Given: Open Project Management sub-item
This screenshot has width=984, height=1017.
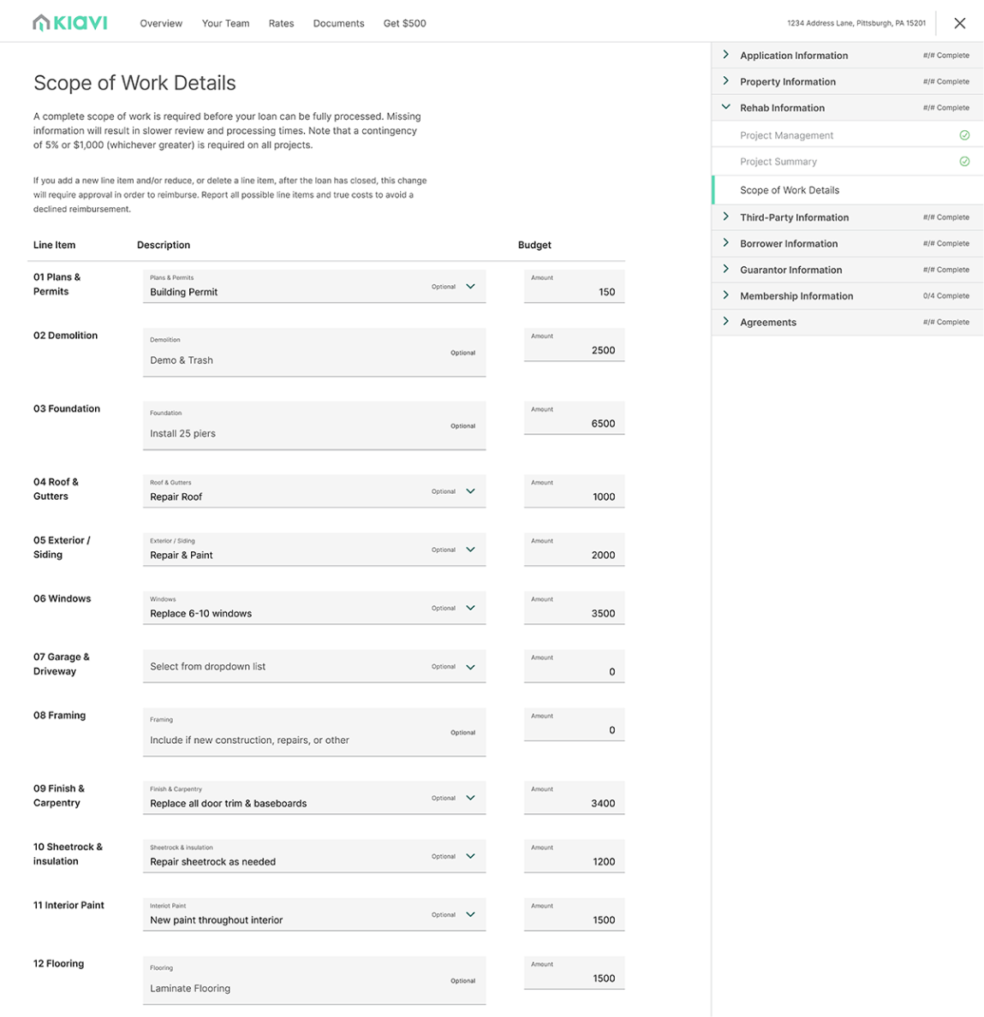Looking at the screenshot, I should [x=847, y=135].
